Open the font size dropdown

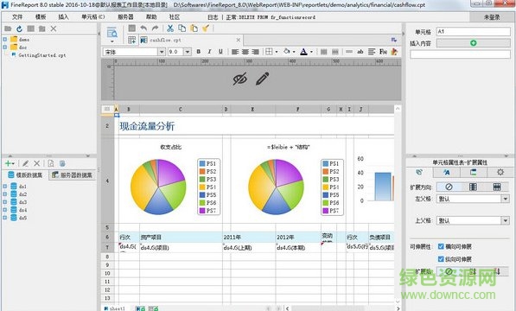click(188, 52)
